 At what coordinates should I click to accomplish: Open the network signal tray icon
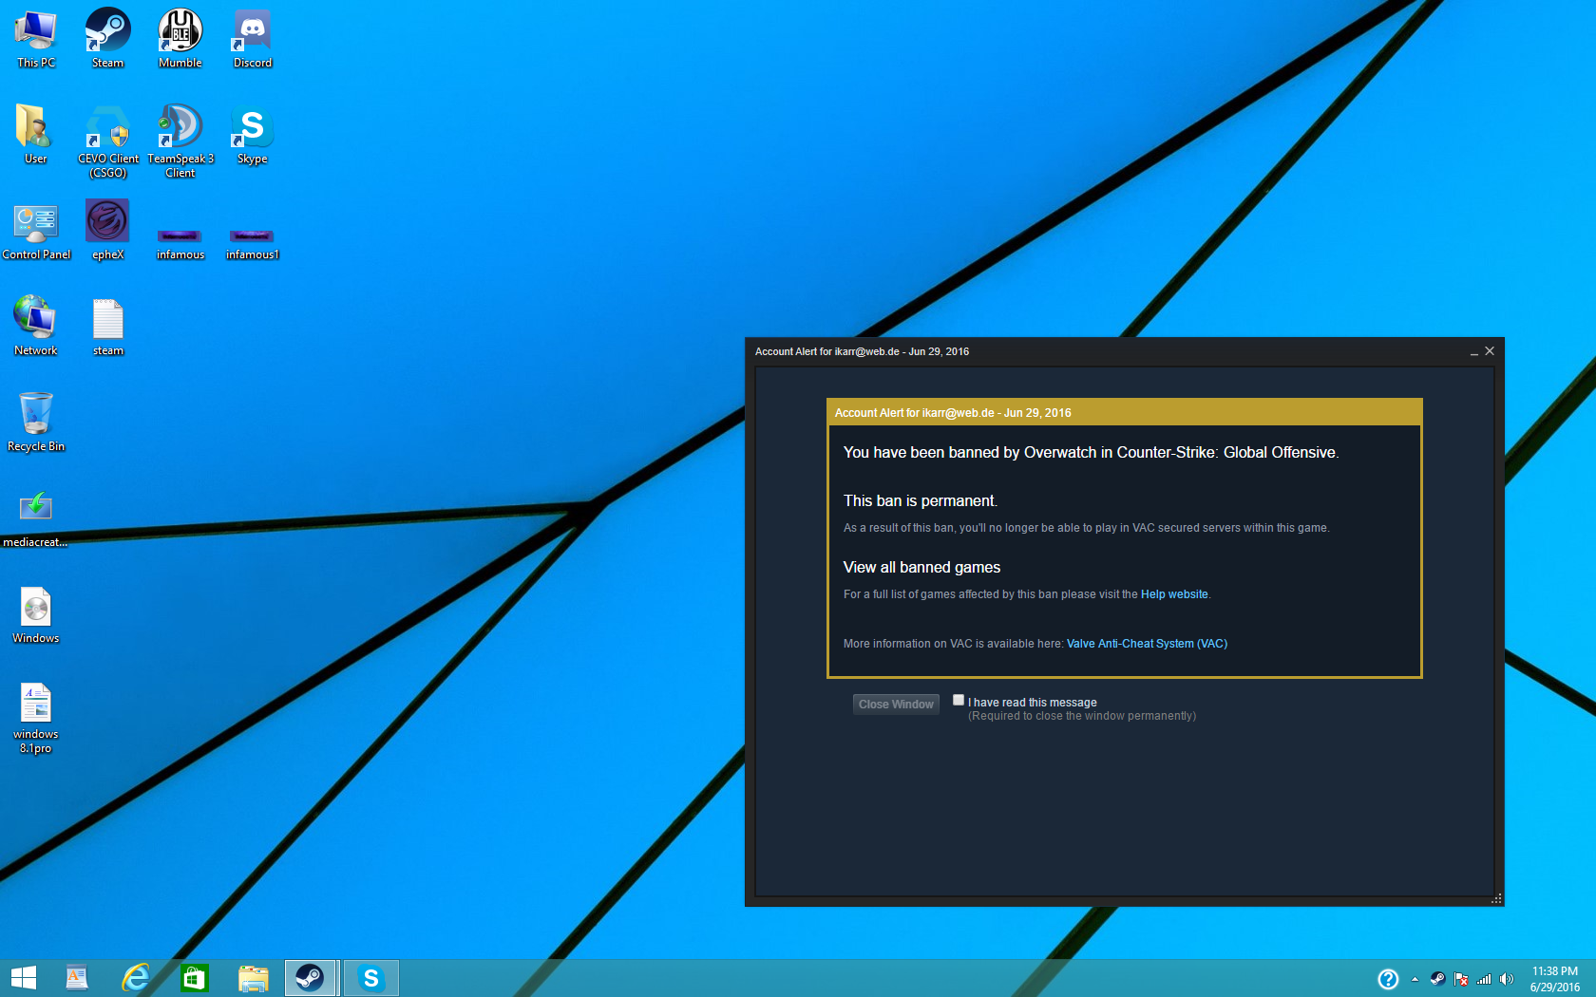(x=1484, y=979)
